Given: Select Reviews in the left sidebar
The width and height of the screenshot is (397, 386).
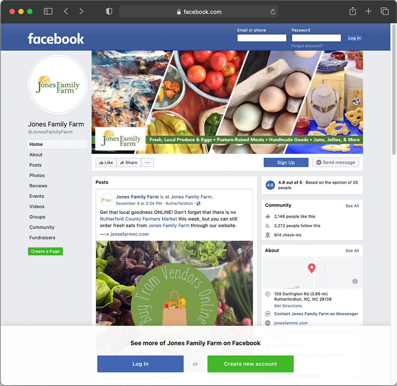Looking at the screenshot, I should [x=38, y=186].
